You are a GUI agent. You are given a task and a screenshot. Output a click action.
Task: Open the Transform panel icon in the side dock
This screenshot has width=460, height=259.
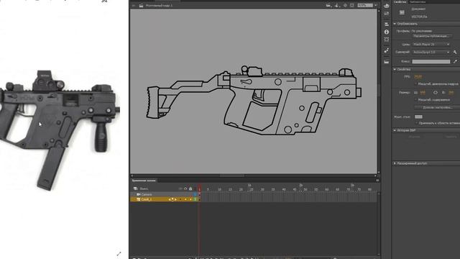(x=387, y=40)
